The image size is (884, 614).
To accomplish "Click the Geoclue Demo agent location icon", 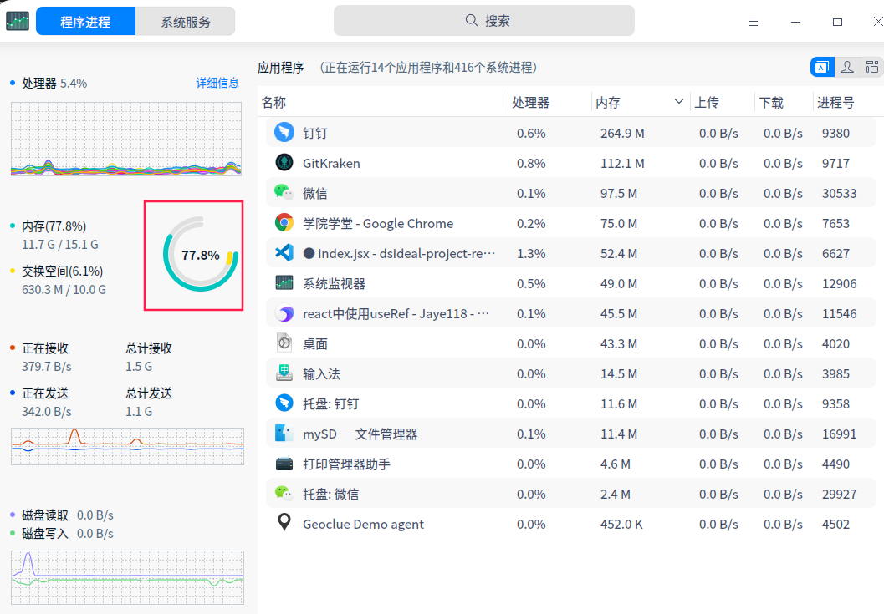I will pos(284,524).
